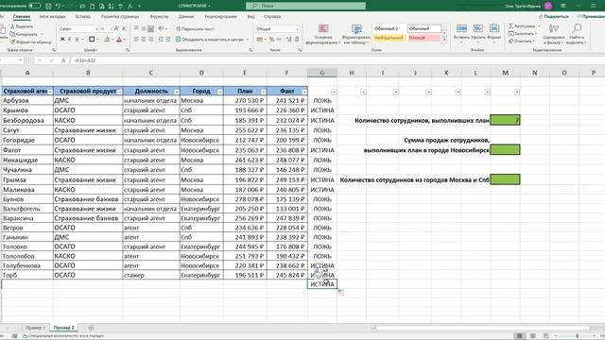Click Формат по образцу format painter
The width and height of the screenshot is (605, 340).
click(x=31, y=42)
